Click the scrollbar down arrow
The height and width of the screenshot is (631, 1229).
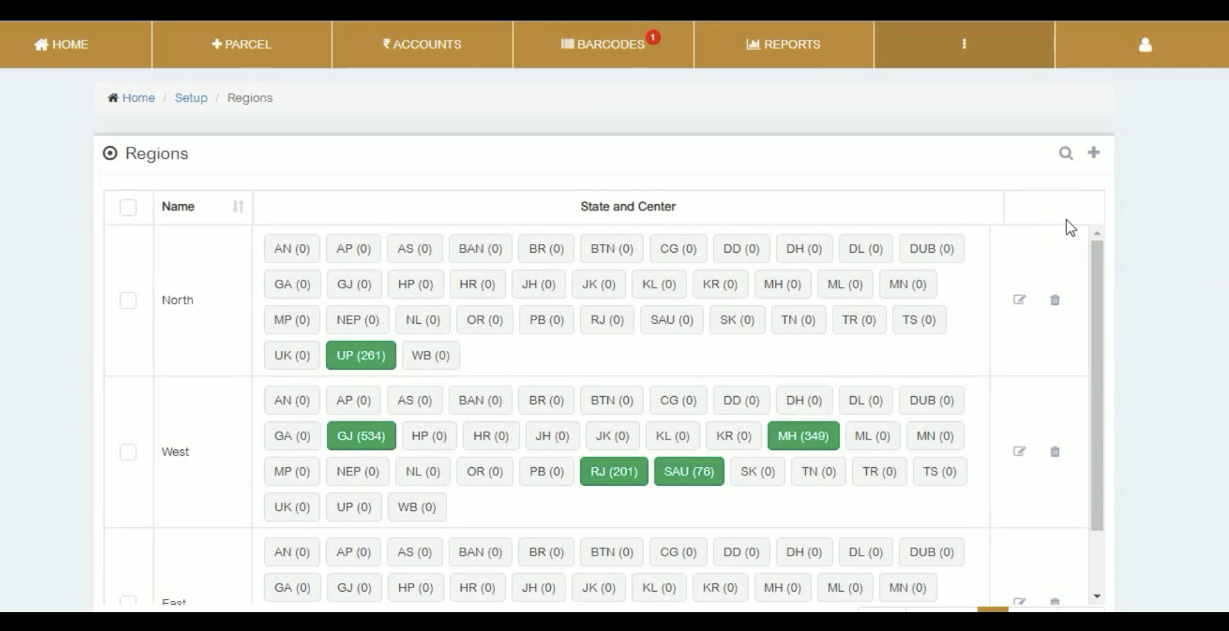coord(1097,596)
